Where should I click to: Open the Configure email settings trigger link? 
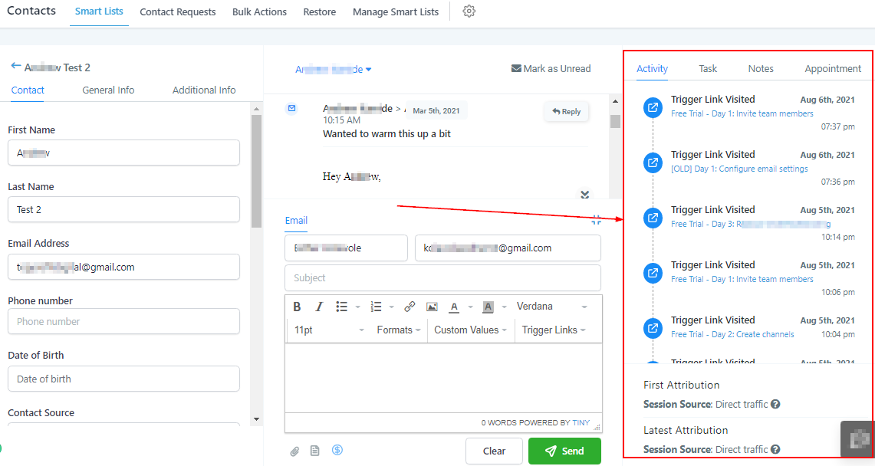(739, 169)
